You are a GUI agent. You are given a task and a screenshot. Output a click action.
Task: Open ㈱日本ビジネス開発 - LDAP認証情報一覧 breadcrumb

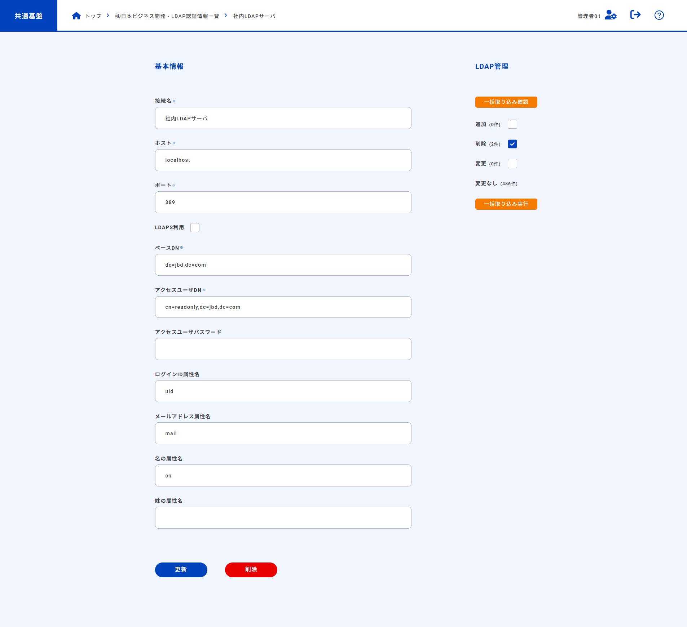coord(167,16)
